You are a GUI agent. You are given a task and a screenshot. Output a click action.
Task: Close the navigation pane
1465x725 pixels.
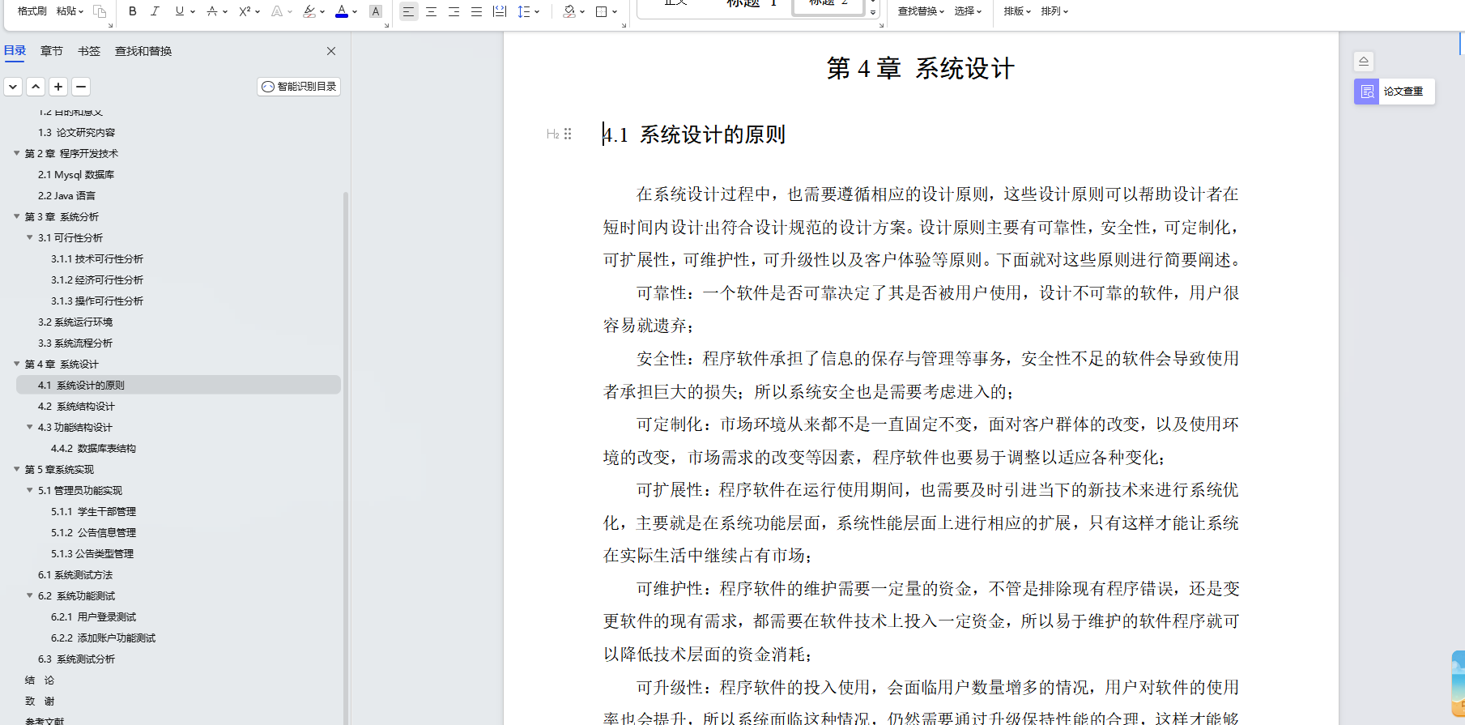(x=331, y=51)
